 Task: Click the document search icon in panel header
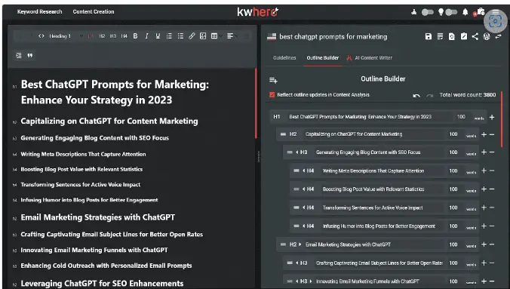452,36
